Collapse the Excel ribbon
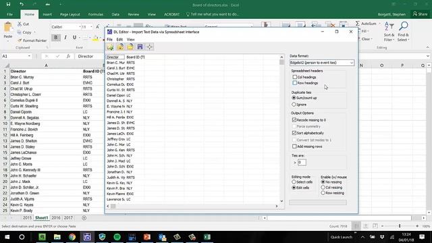 (427, 47)
